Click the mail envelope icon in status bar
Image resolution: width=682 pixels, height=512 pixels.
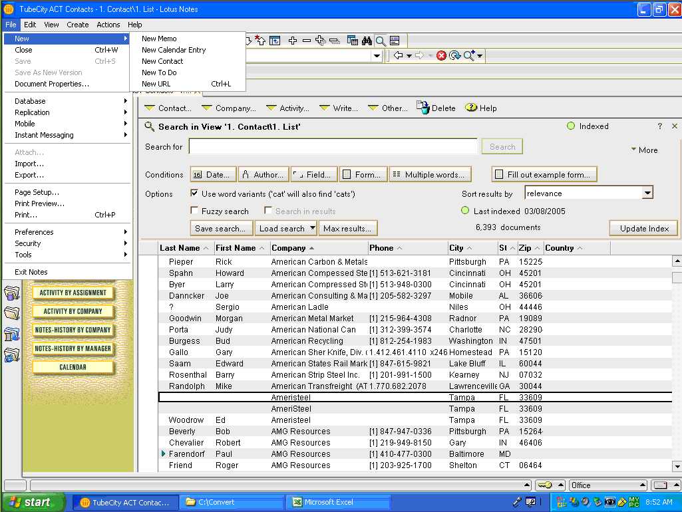click(660, 485)
